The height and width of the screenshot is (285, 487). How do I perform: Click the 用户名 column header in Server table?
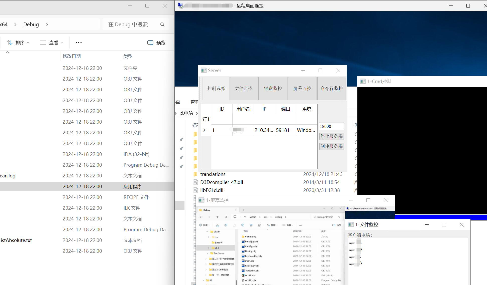coord(243,109)
